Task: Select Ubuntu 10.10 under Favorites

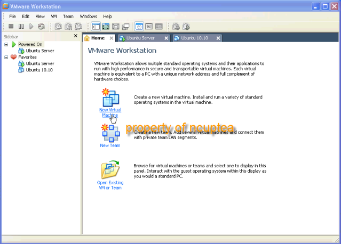Action: [x=39, y=70]
